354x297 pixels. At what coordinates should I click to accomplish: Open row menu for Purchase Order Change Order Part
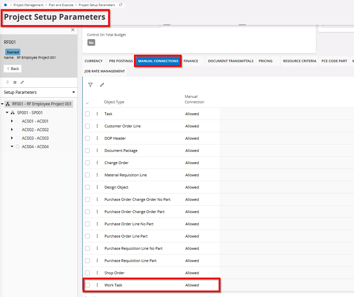(x=97, y=211)
